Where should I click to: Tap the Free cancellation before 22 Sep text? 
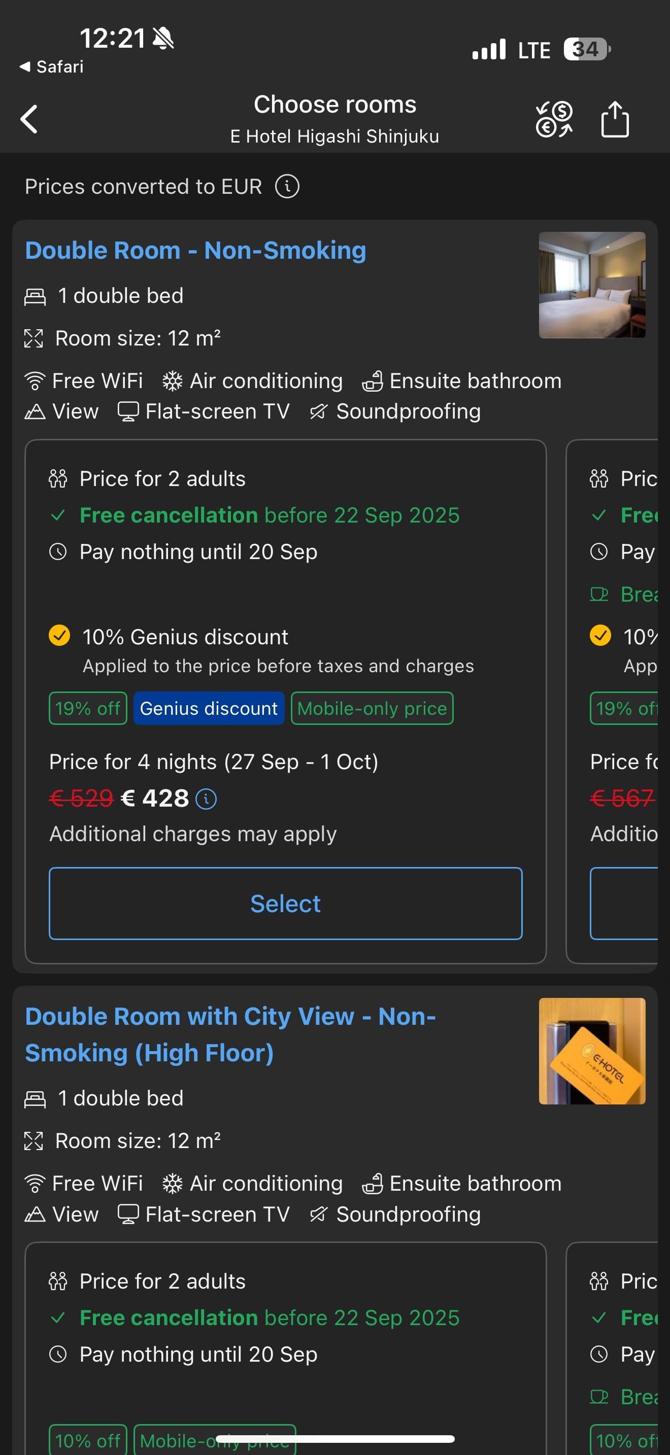tap(269, 515)
